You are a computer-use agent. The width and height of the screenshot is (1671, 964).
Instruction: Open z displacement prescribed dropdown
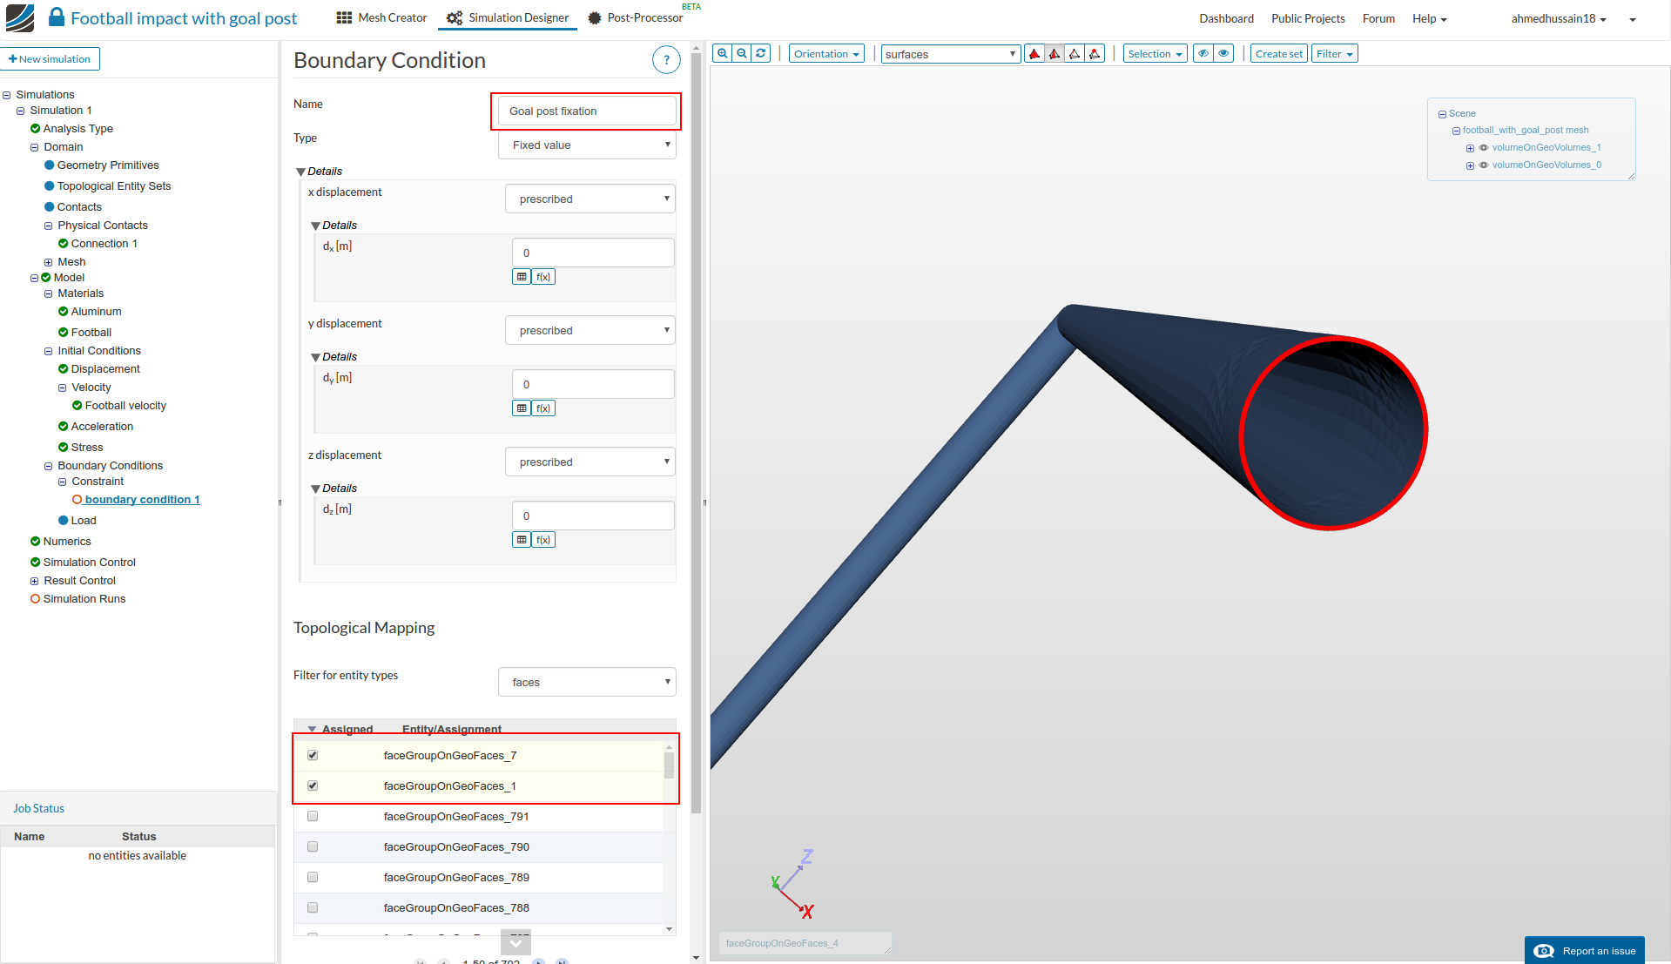[x=590, y=462]
